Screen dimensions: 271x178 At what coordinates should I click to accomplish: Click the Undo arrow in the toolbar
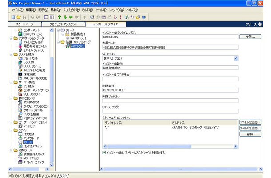32,17
